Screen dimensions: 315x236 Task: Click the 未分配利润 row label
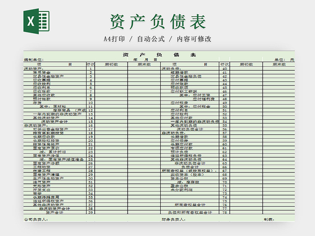182,190
